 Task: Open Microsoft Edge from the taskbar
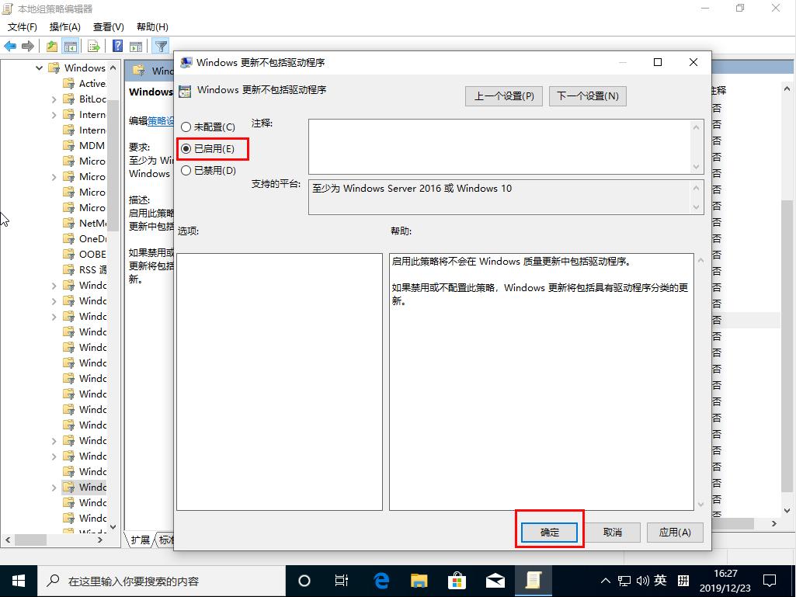pos(380,580)
